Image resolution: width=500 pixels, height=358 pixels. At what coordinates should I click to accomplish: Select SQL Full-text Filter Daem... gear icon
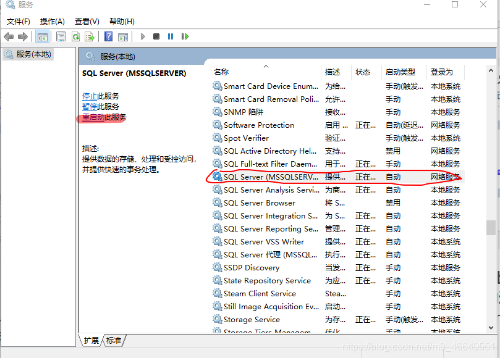click(x=217, y=164)
